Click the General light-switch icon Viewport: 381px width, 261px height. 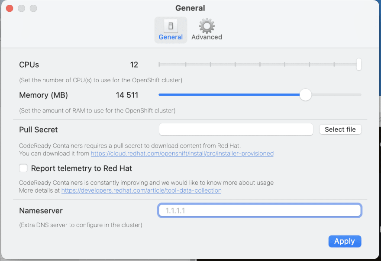(x=171, y=26)
